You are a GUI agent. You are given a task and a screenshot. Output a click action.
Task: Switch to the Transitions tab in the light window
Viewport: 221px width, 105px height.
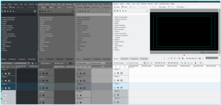(125, 59)
